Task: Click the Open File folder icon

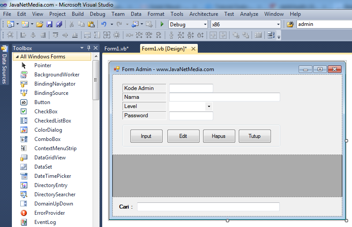Action: click(x=40, y=24)
